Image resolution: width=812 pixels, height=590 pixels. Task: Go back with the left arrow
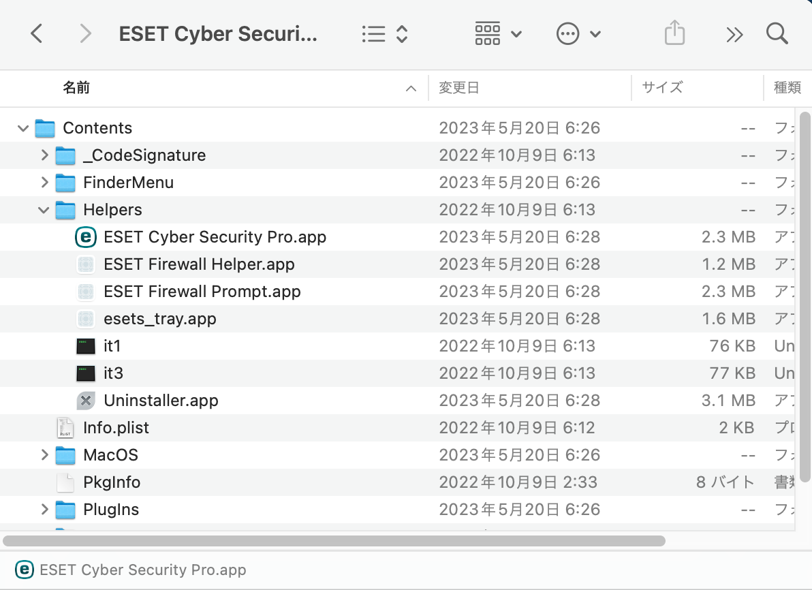click(x=36, y=34)
